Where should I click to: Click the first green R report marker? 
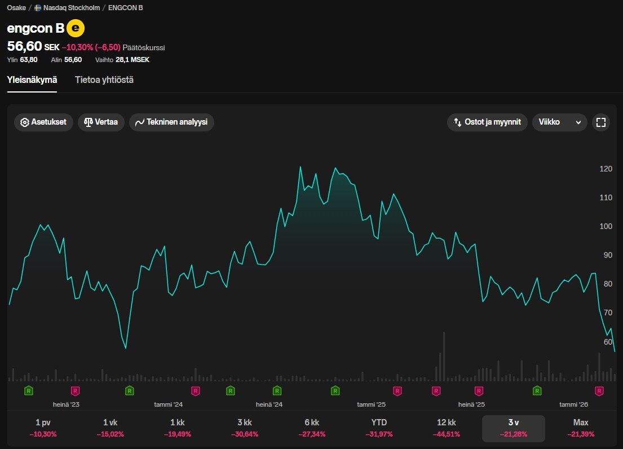(x=29, y=390)
